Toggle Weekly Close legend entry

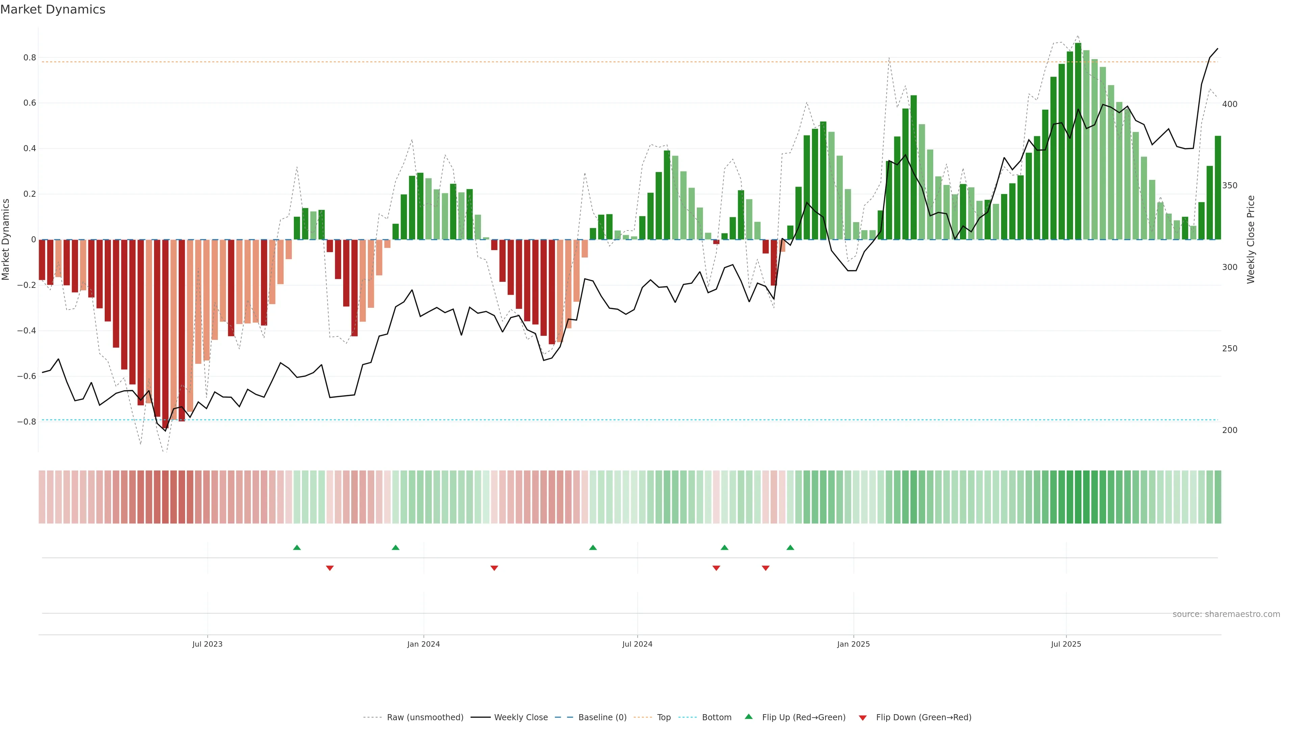pyautogui.click(x=520, y=718)
